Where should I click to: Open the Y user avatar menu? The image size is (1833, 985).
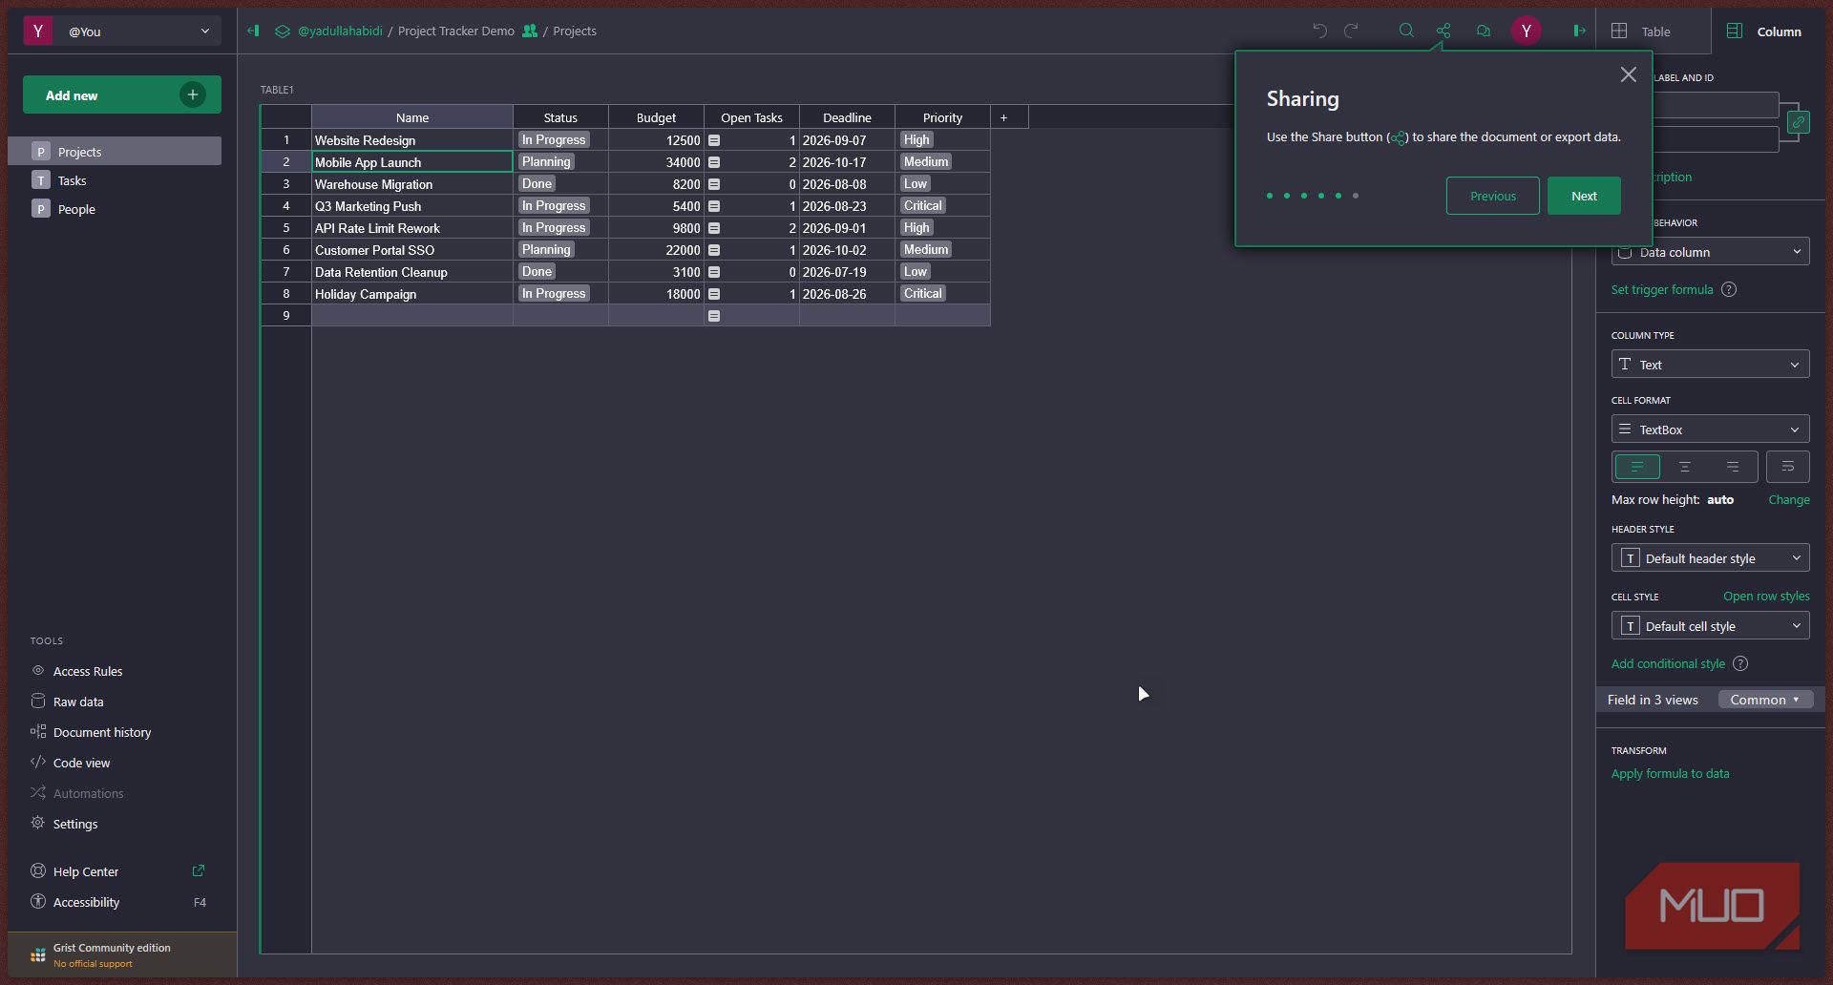1526,31
